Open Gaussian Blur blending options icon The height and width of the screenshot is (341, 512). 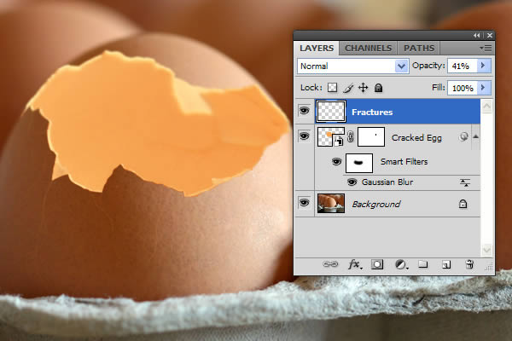[465, 182]
